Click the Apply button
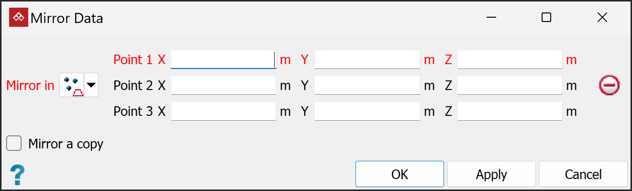This screenshot has height=191, width=632. (491, 174)
